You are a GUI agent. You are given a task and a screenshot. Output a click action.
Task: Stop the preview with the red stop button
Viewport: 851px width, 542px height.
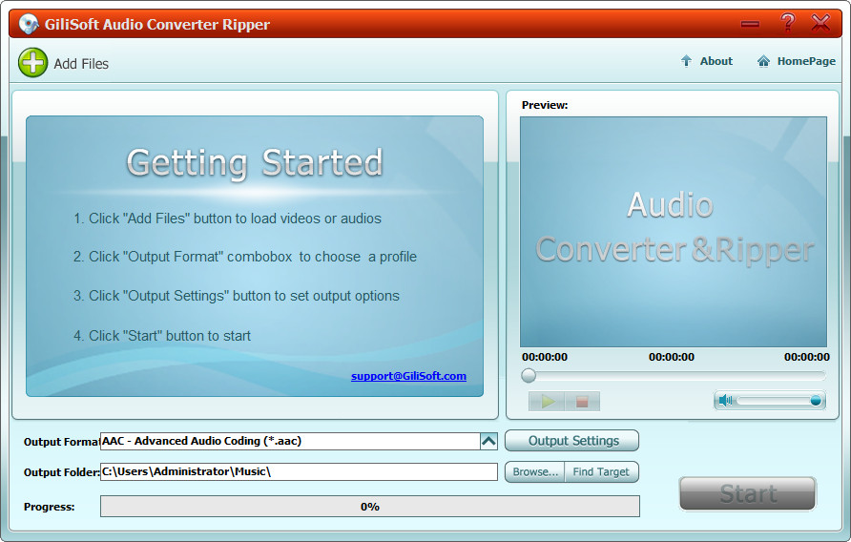click(582, 402)
